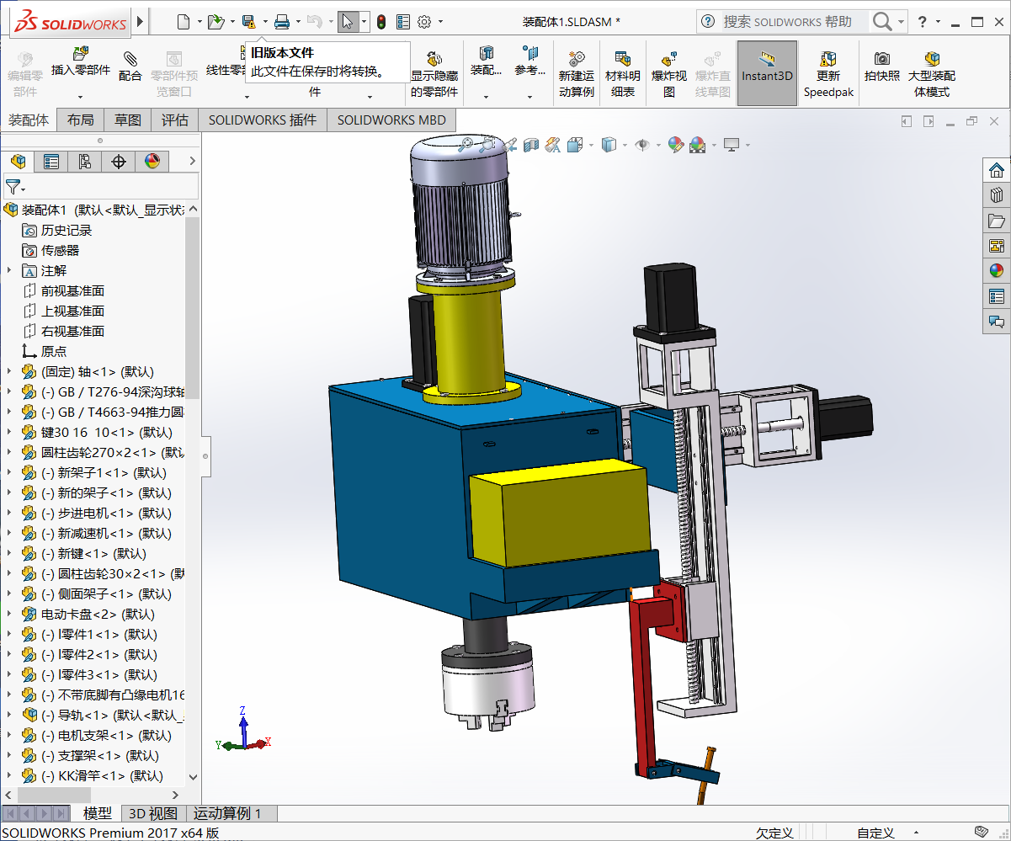Create a new document with the New icon
This screenshot has width=1011, height=841.
point(183,21)
